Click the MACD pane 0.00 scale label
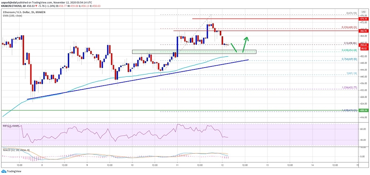The width and height of the screenshot is (370, 175). click(x=363, y=157)
